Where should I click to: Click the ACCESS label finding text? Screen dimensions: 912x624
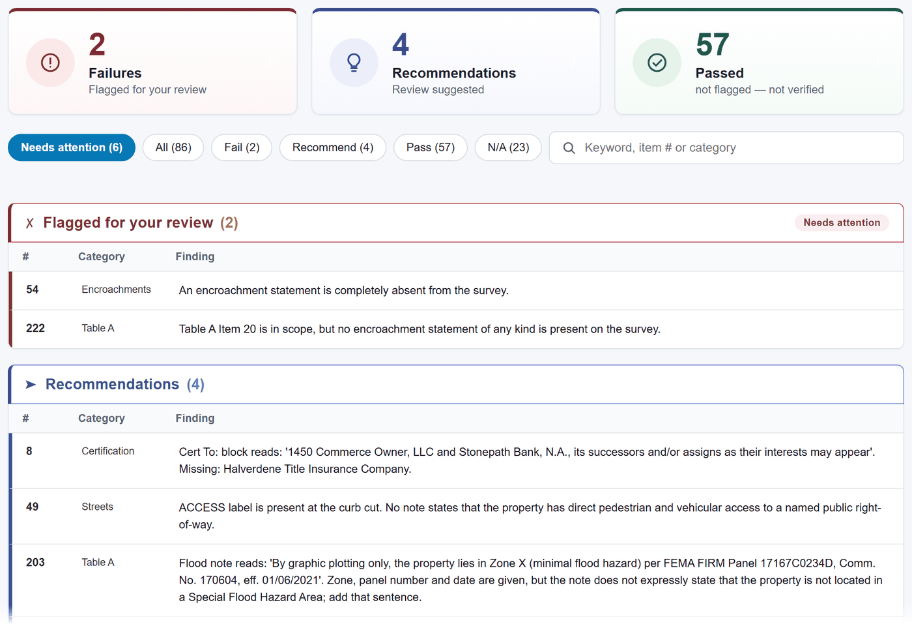click(530, 516)
